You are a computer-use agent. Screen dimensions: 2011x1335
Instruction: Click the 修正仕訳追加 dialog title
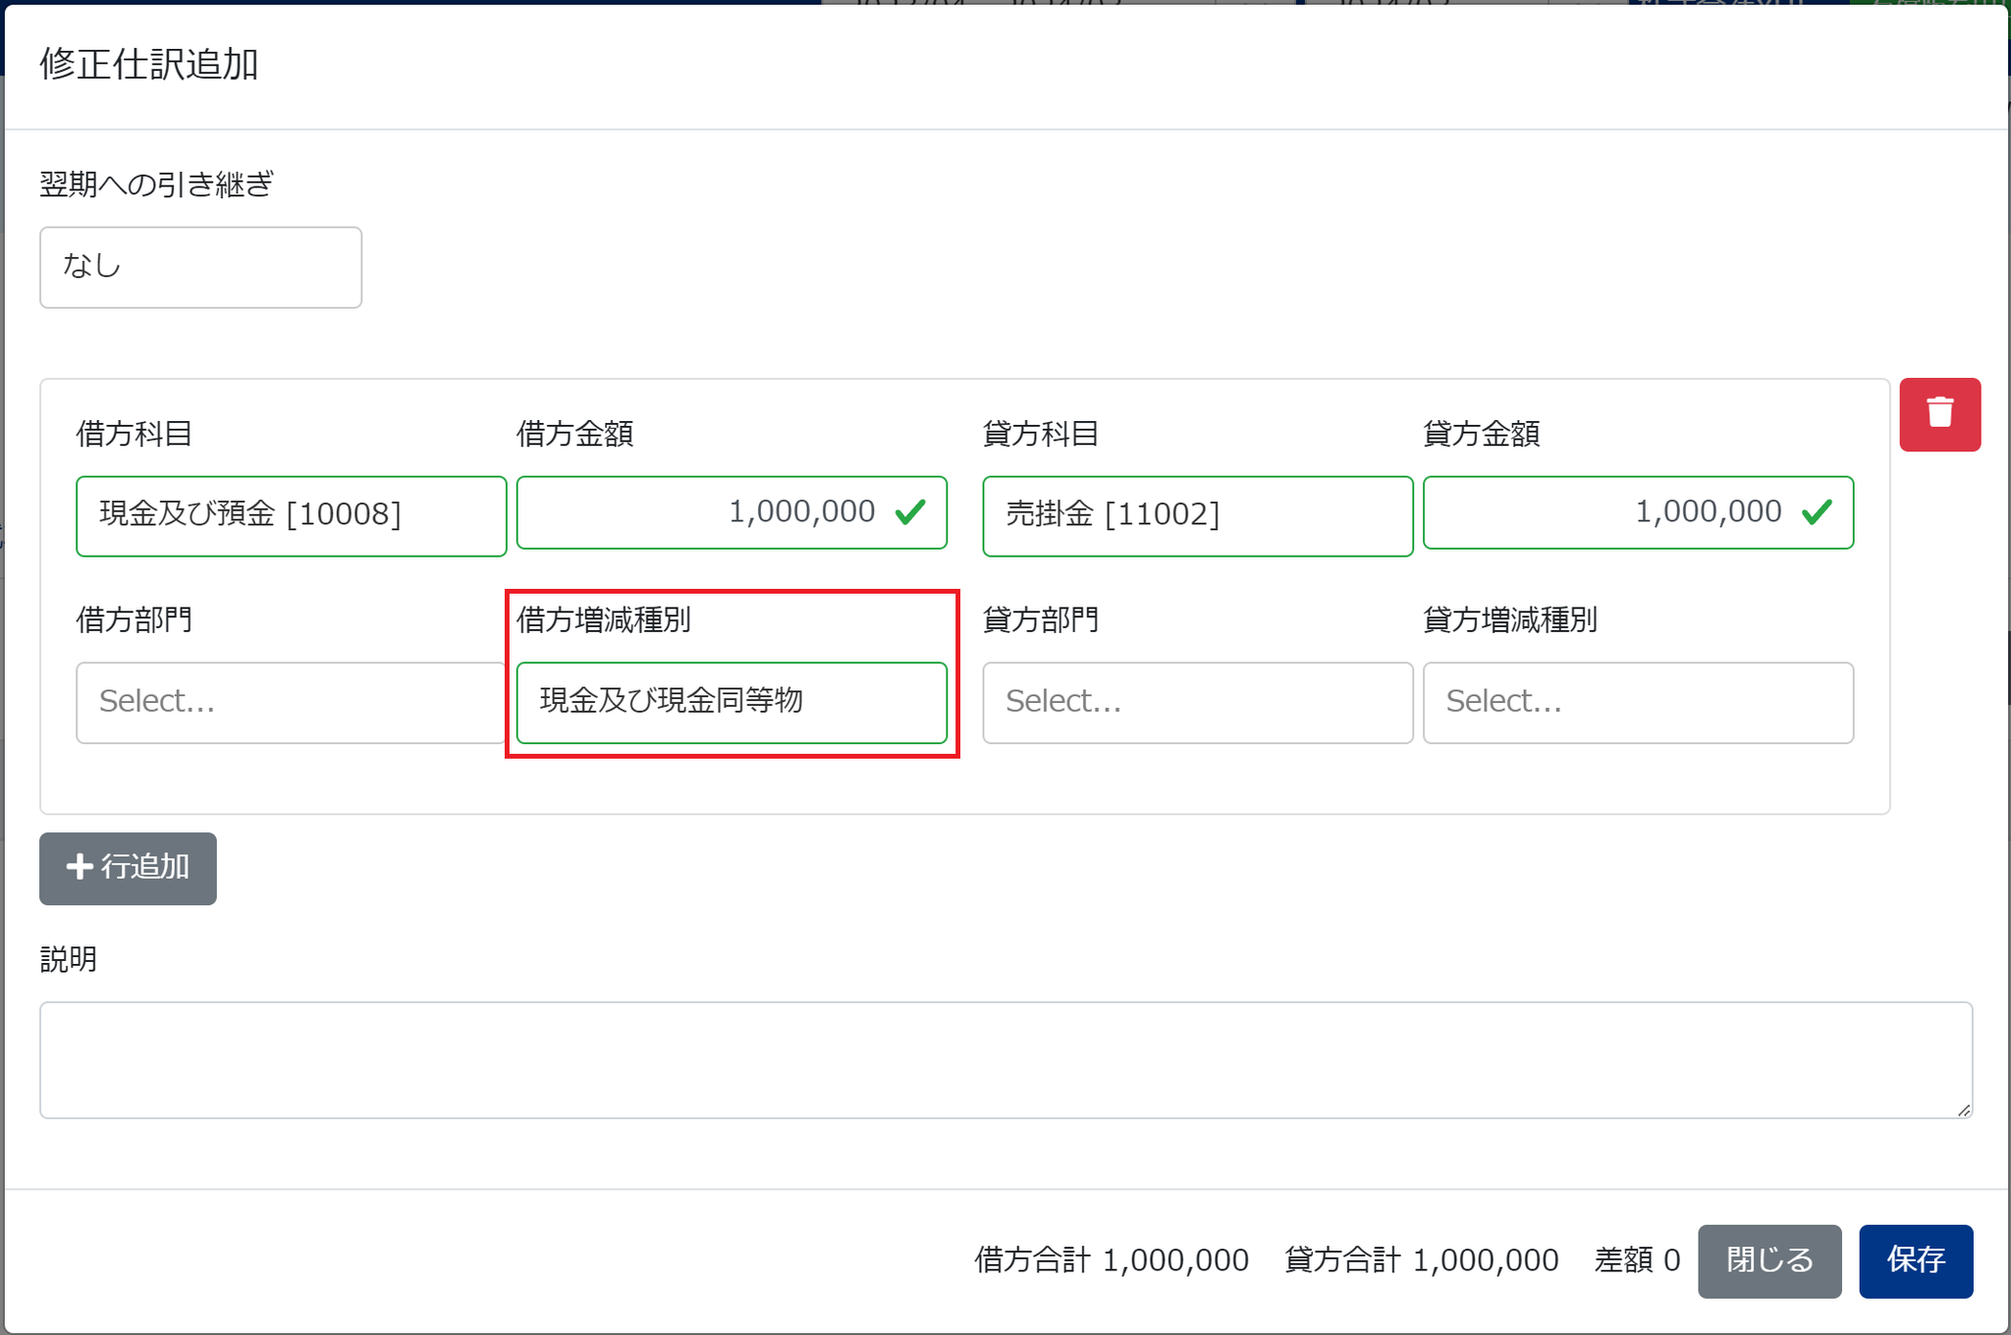[149, 65]
